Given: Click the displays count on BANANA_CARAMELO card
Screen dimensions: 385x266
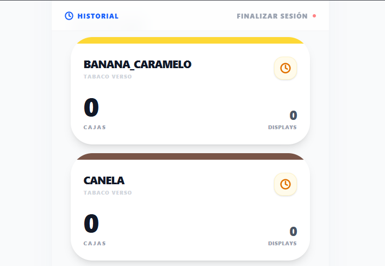Looking at the screenshot, I should [293, 115].
